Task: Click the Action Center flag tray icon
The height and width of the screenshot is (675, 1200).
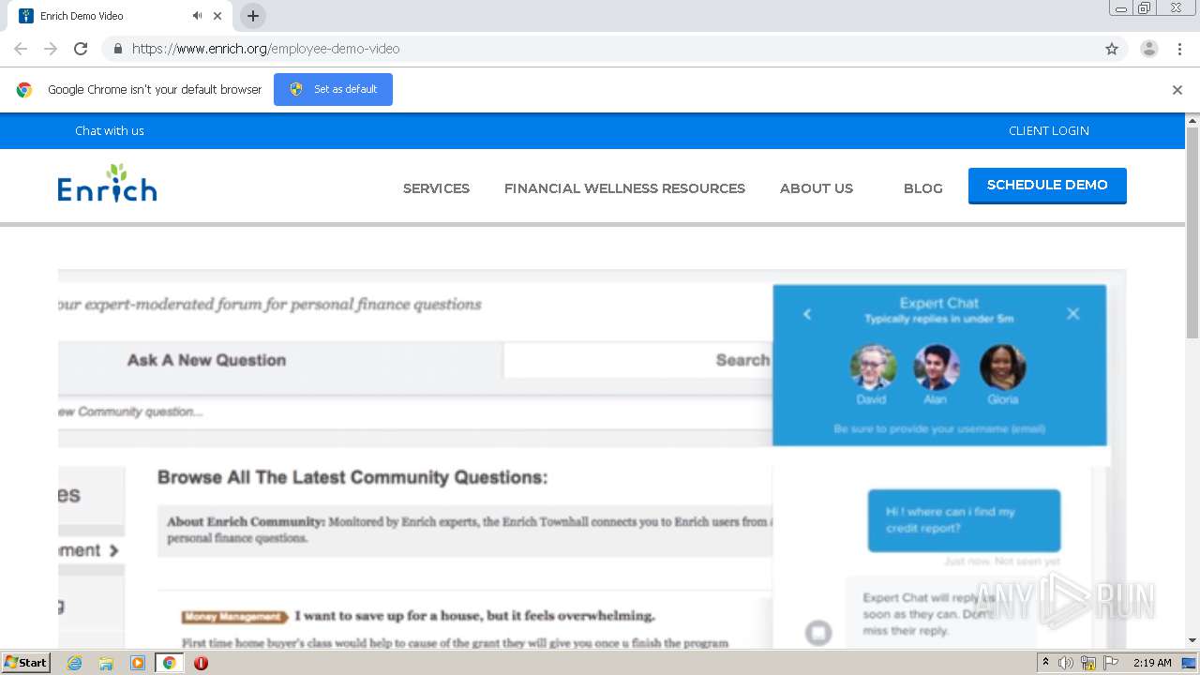Action: (x=1111, y=663)
